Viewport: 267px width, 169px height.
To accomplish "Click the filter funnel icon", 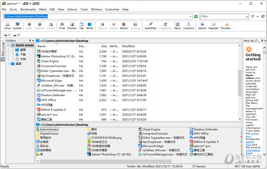I will click(x=252, y=16).
